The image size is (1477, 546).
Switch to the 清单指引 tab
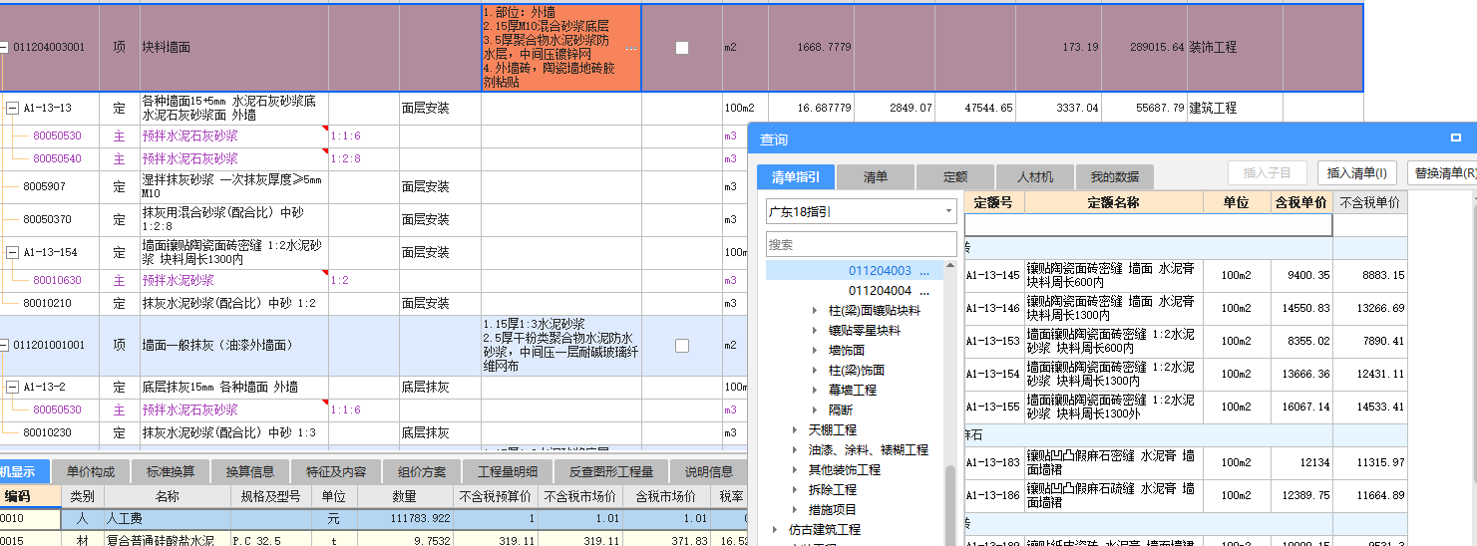[796, 177]
